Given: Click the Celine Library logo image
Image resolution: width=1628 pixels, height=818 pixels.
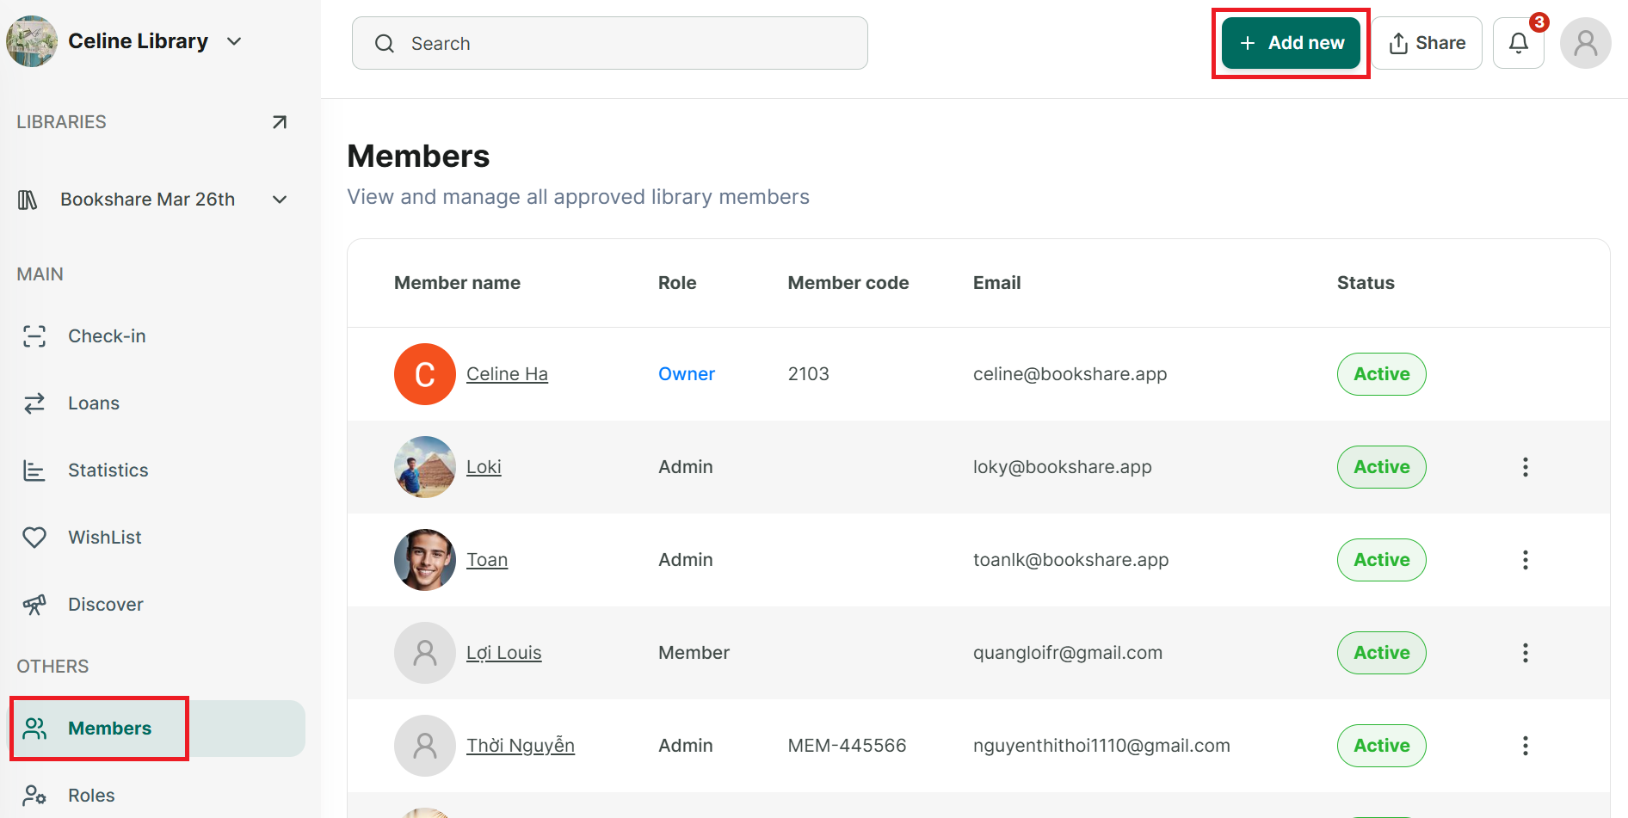Looking at the screenshot, I should point(32,41).
